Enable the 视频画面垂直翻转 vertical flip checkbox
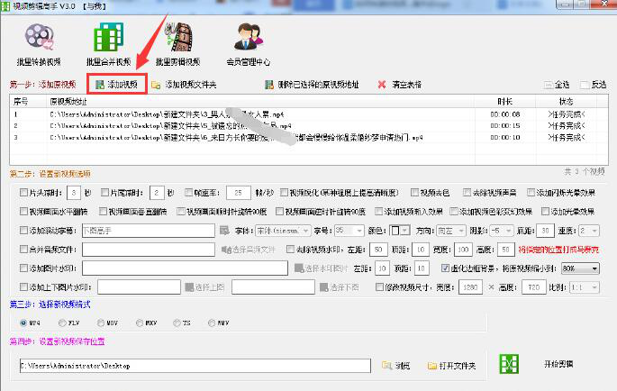Screen dimensions: 617x391 103,212
